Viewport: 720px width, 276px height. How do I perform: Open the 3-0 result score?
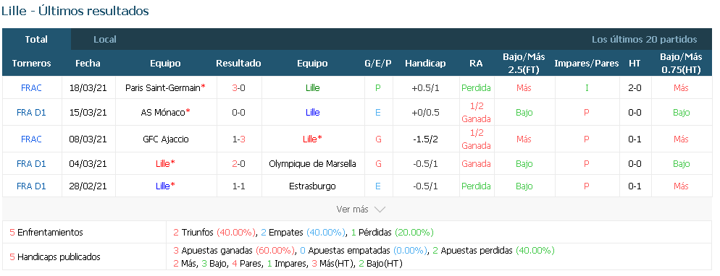[x=238, y=88]
